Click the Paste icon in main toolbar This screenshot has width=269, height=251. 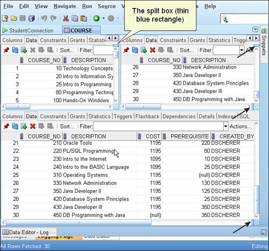[x=83, y=18]
